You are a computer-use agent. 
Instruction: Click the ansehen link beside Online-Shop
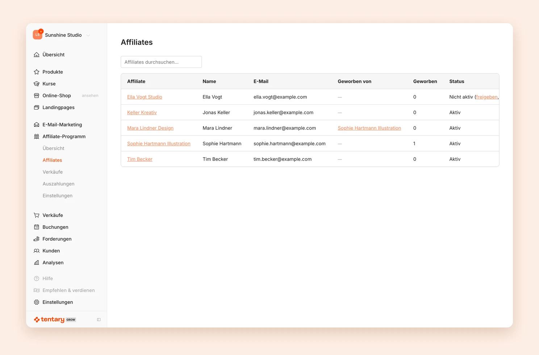(x=90, y=96)
